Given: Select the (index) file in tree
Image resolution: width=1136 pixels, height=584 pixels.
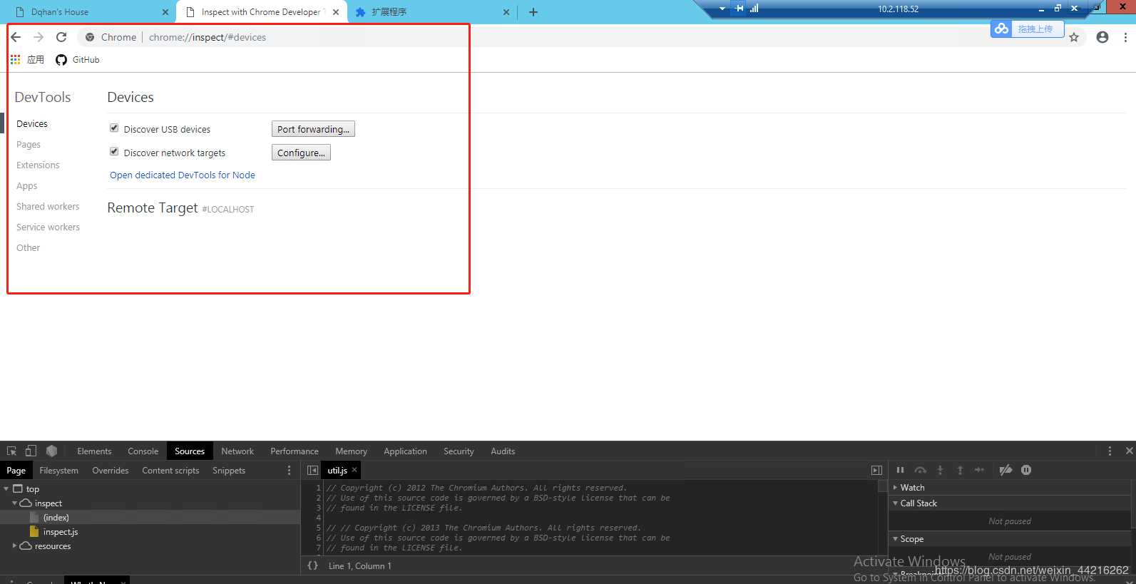Looking at the screenshot, I should [56, 518].
